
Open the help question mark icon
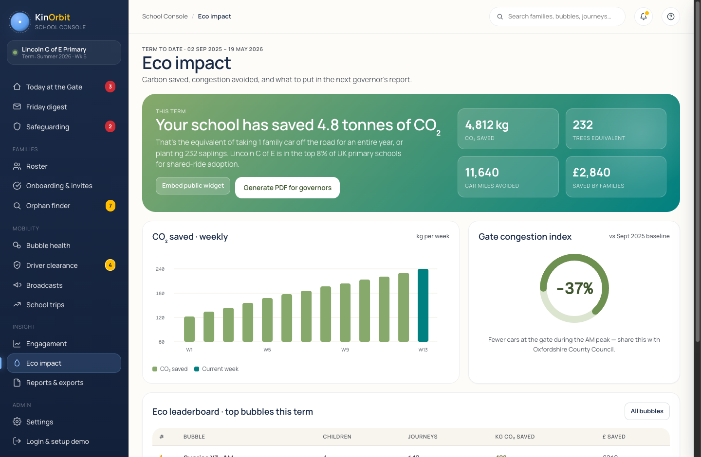pos(671,17)
